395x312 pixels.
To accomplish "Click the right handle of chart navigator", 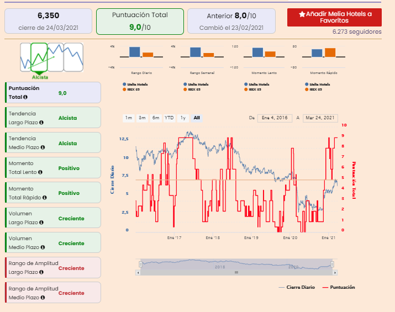I will pos(332,264).
